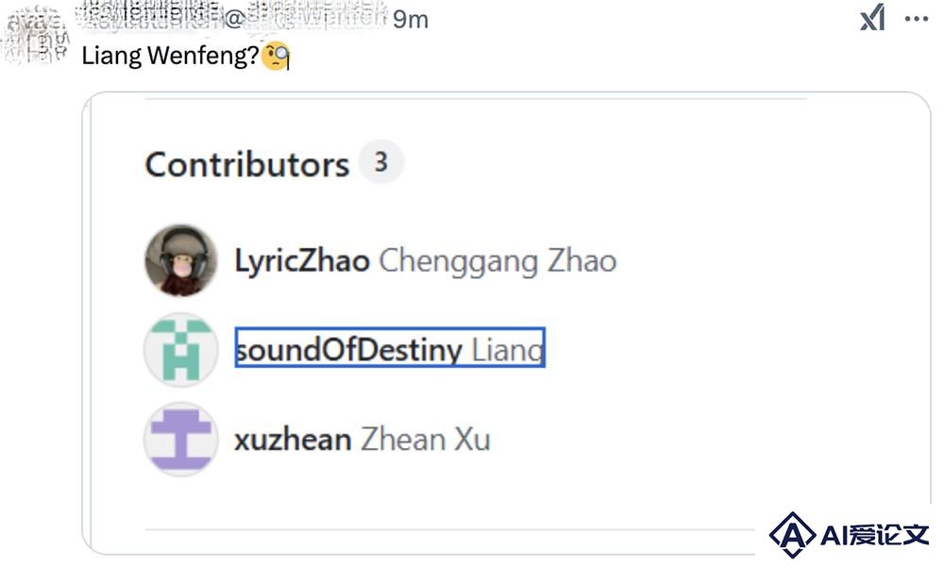Click the Liang Wenfeng? post text
This screenshot has height=566, width=944.
[x=170, y=56]
